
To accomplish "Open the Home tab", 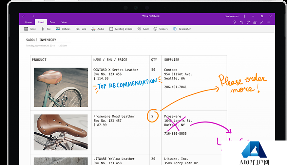I will tap(29, 22).
